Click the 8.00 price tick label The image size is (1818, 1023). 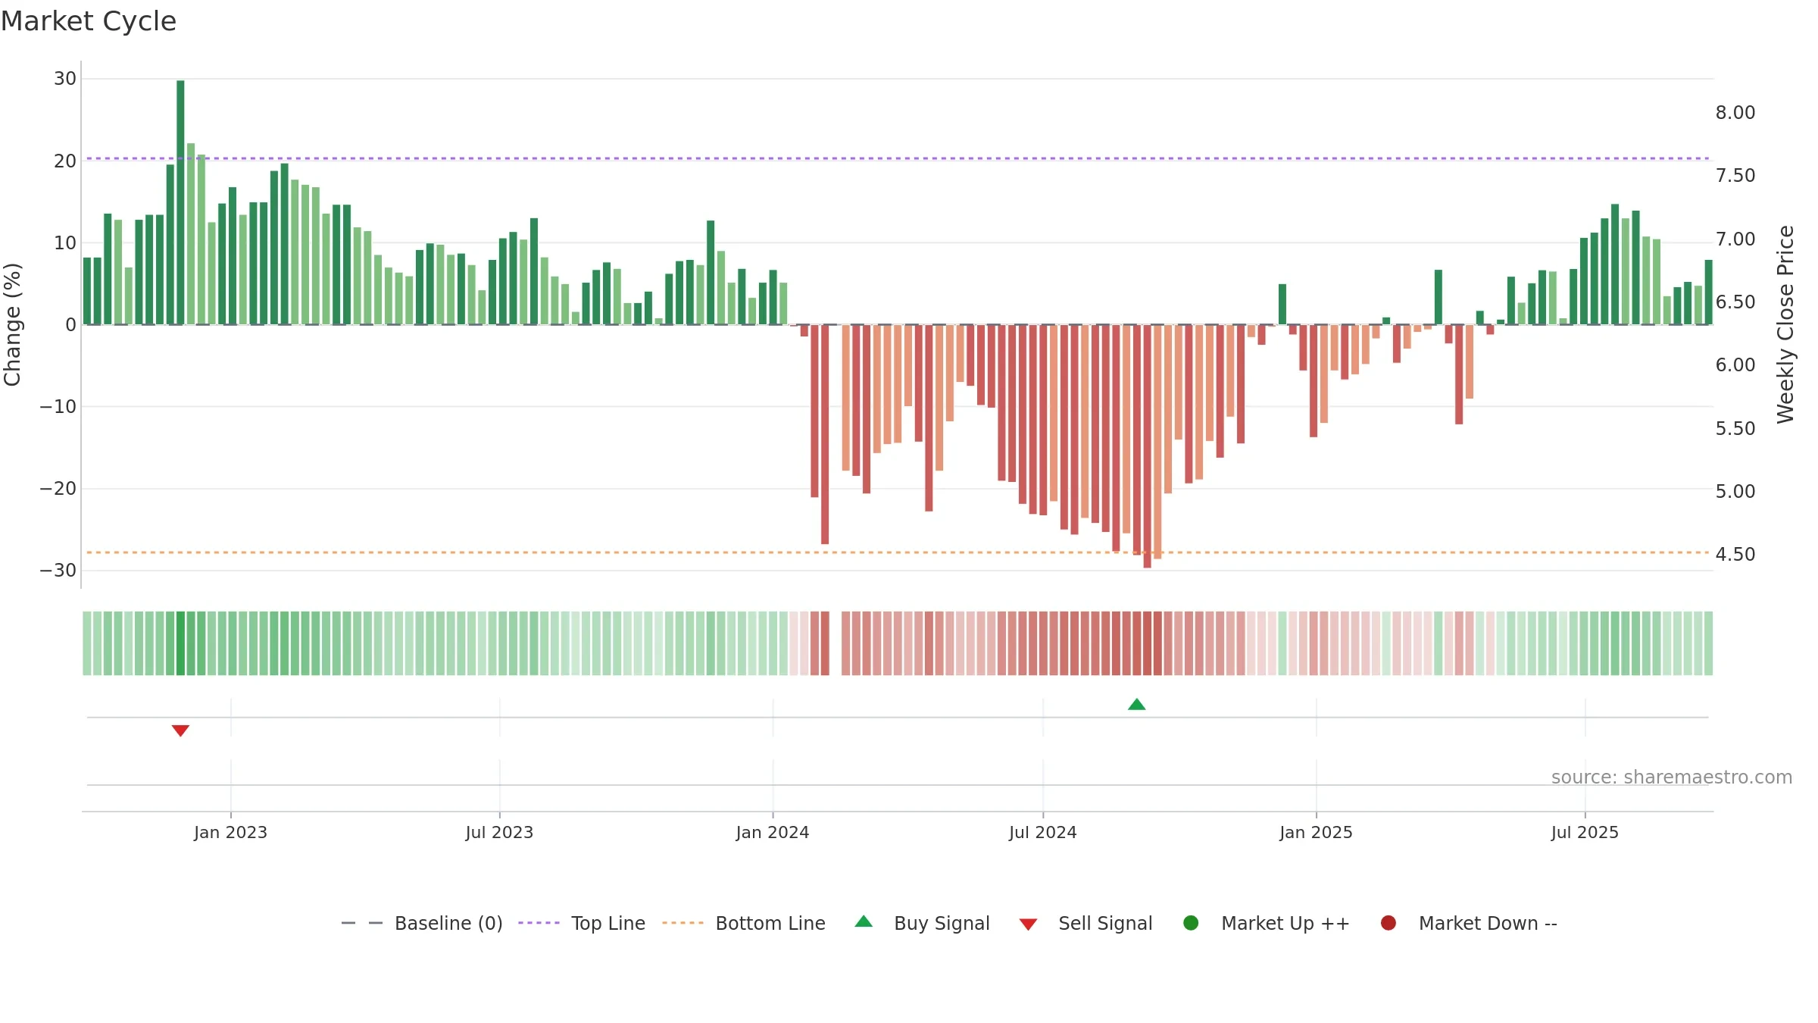tap(1735, 113)
